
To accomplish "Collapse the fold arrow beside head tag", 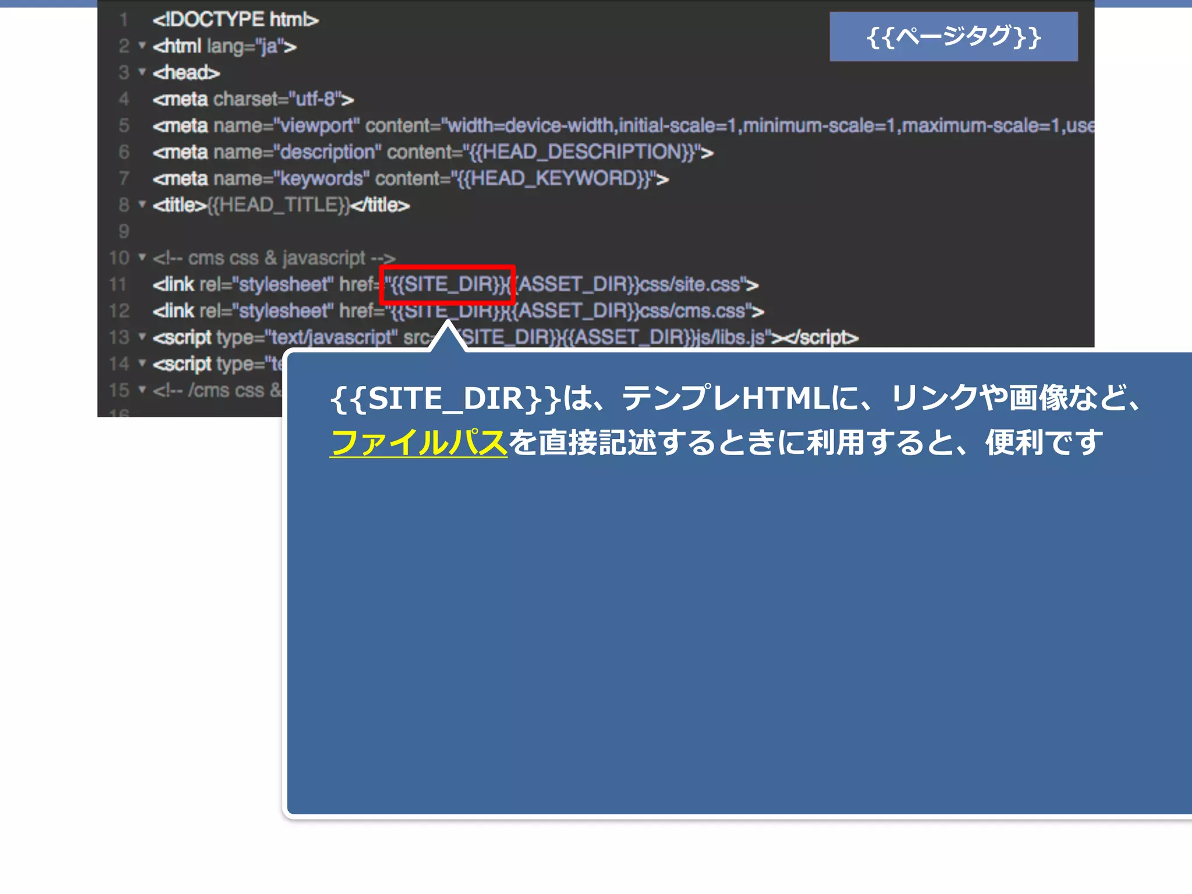I will [141, 72].
